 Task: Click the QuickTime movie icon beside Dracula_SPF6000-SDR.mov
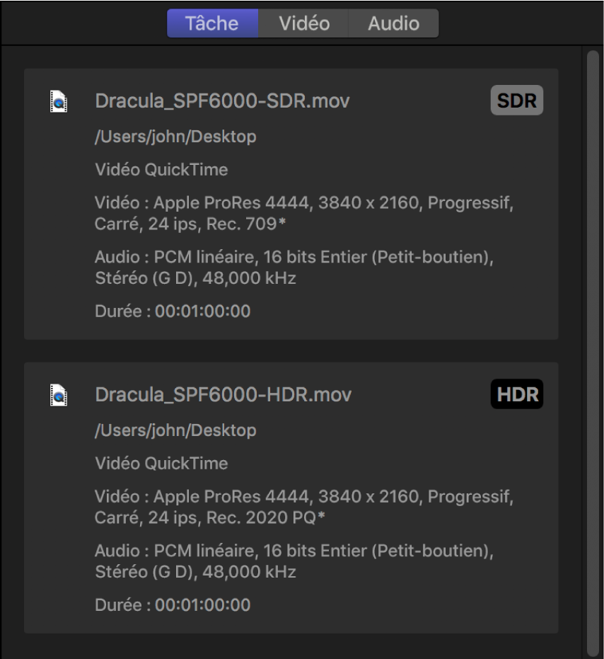coord(60,101)
